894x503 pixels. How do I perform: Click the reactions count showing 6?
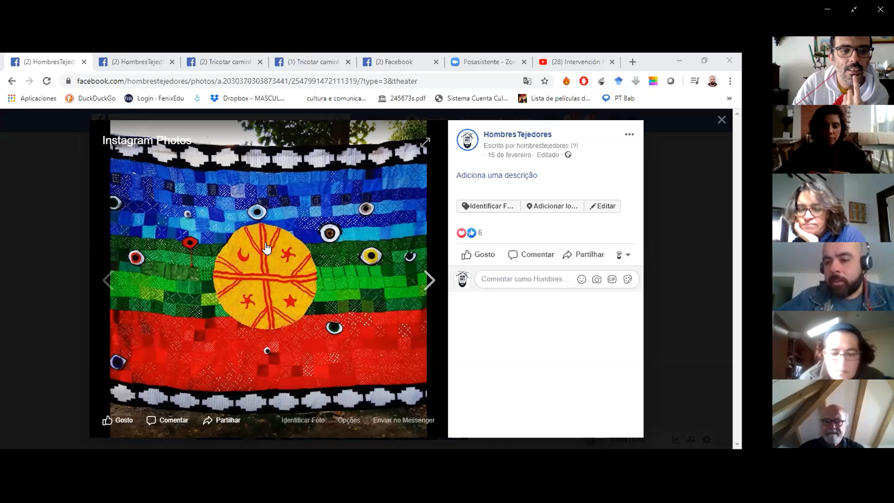point(480,233)
